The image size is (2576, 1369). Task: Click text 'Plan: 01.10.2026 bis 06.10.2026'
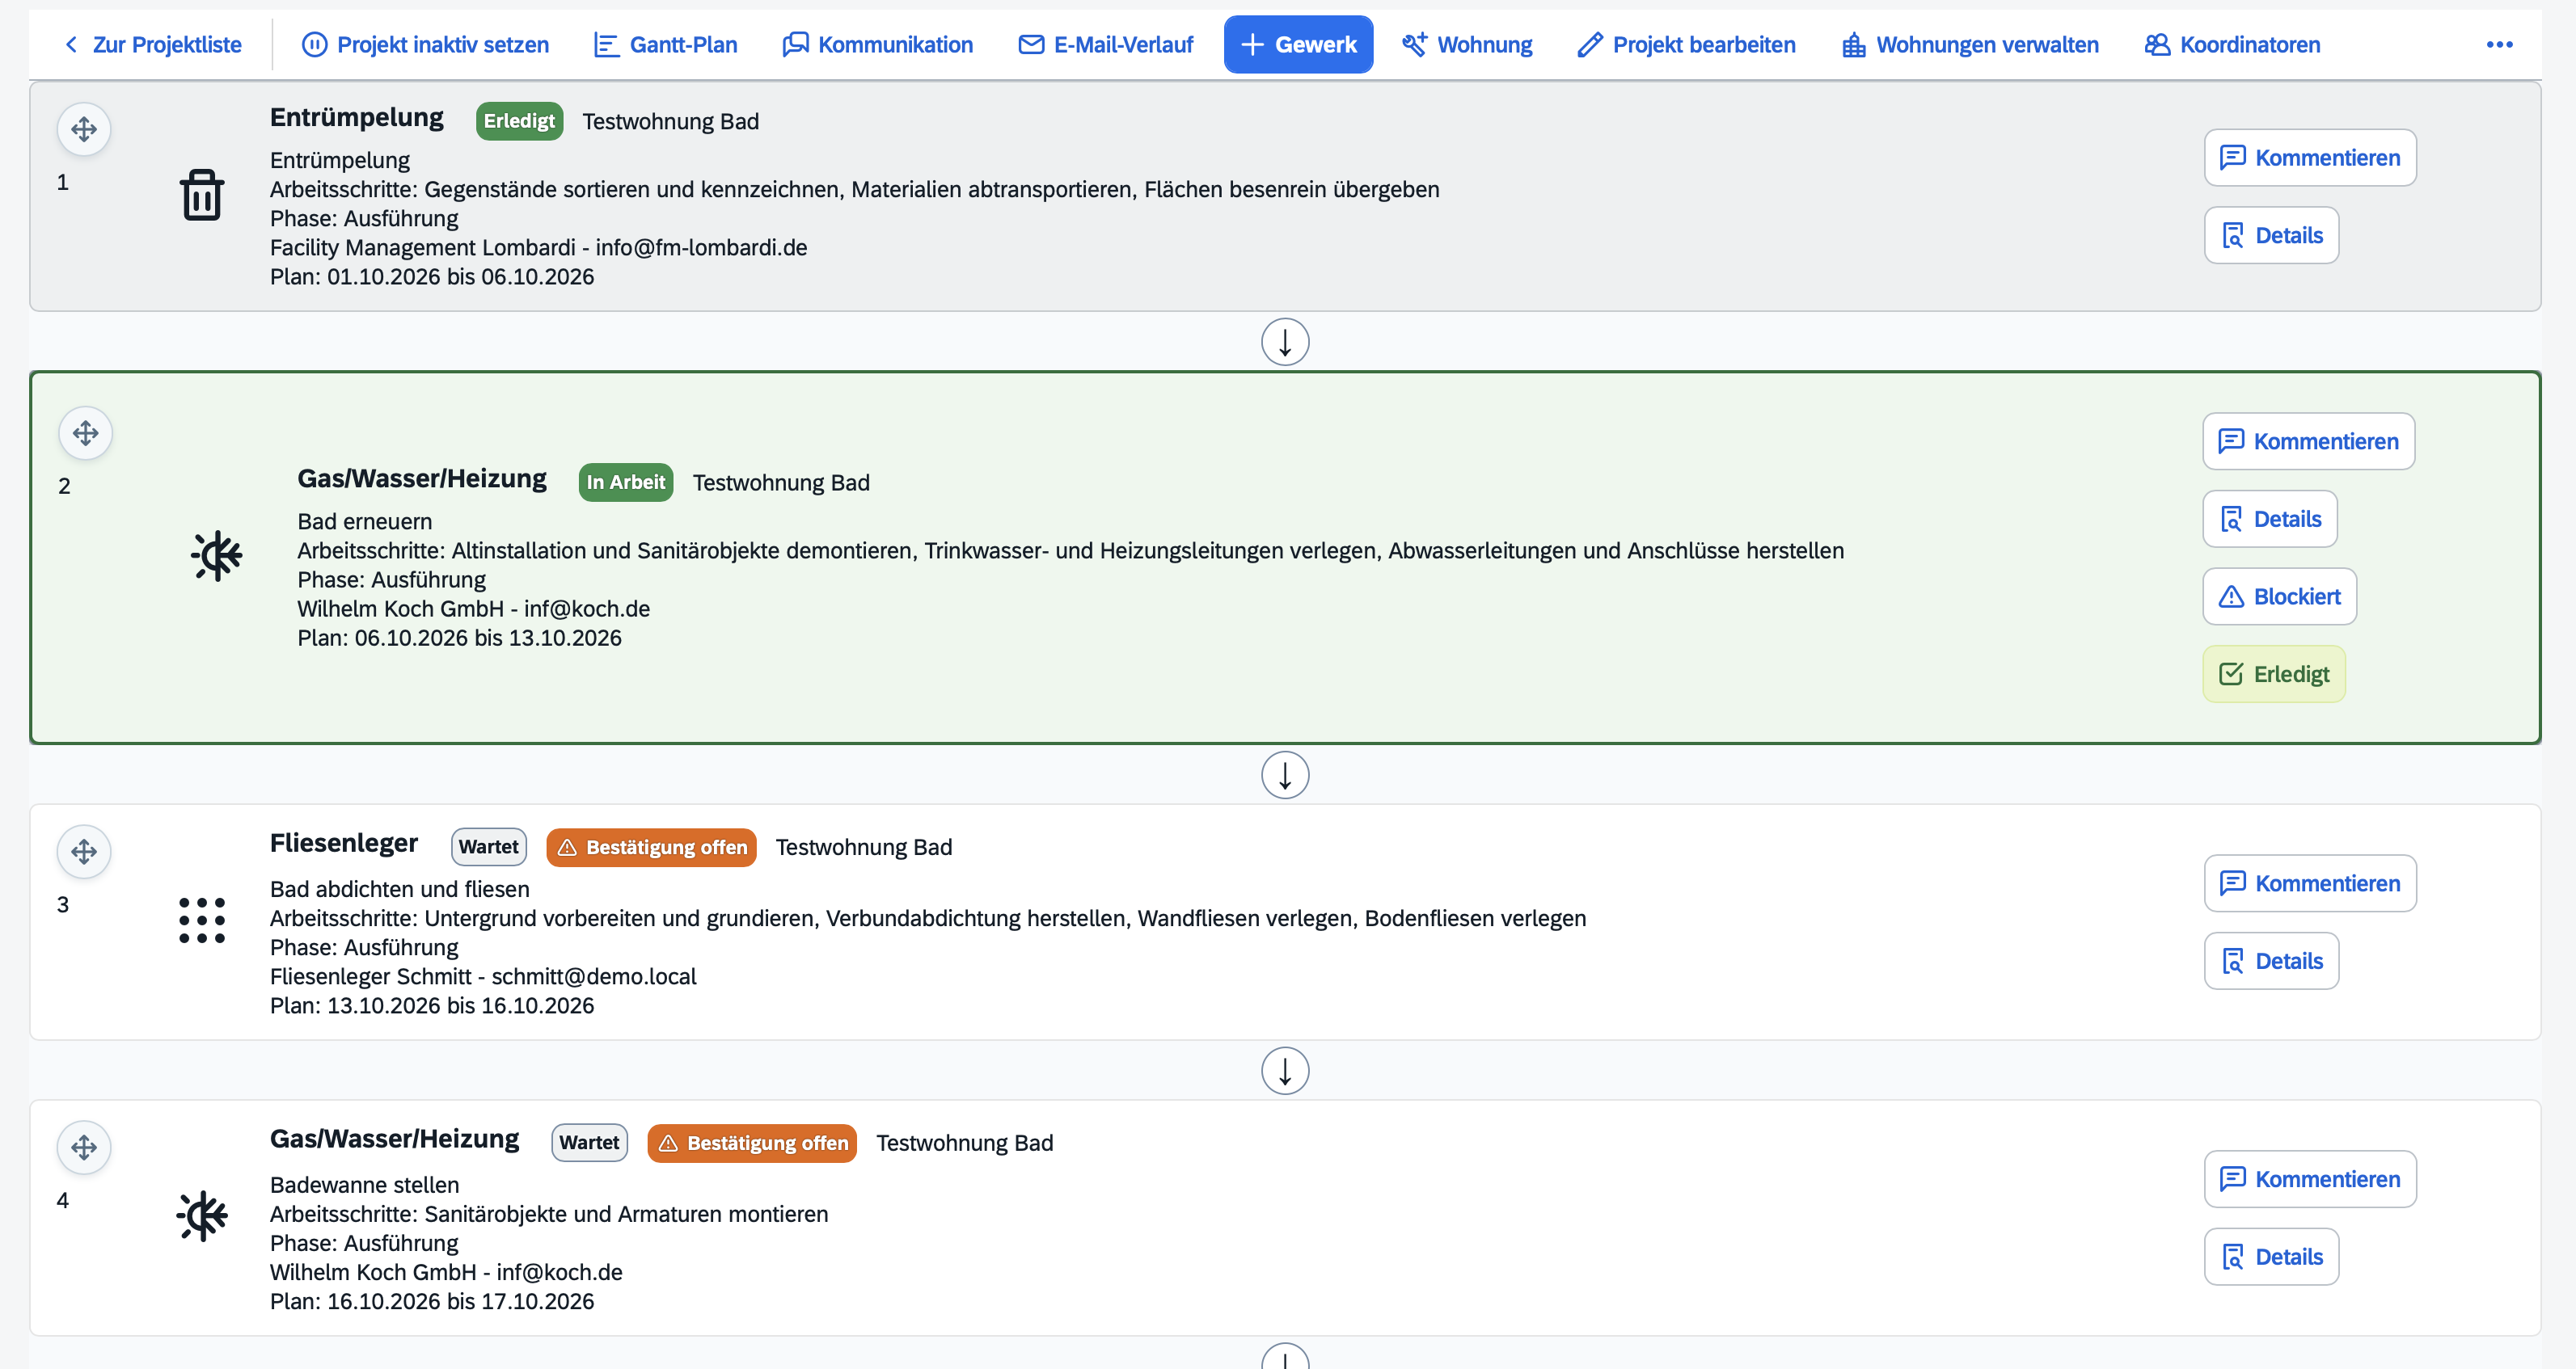[432, 277]
